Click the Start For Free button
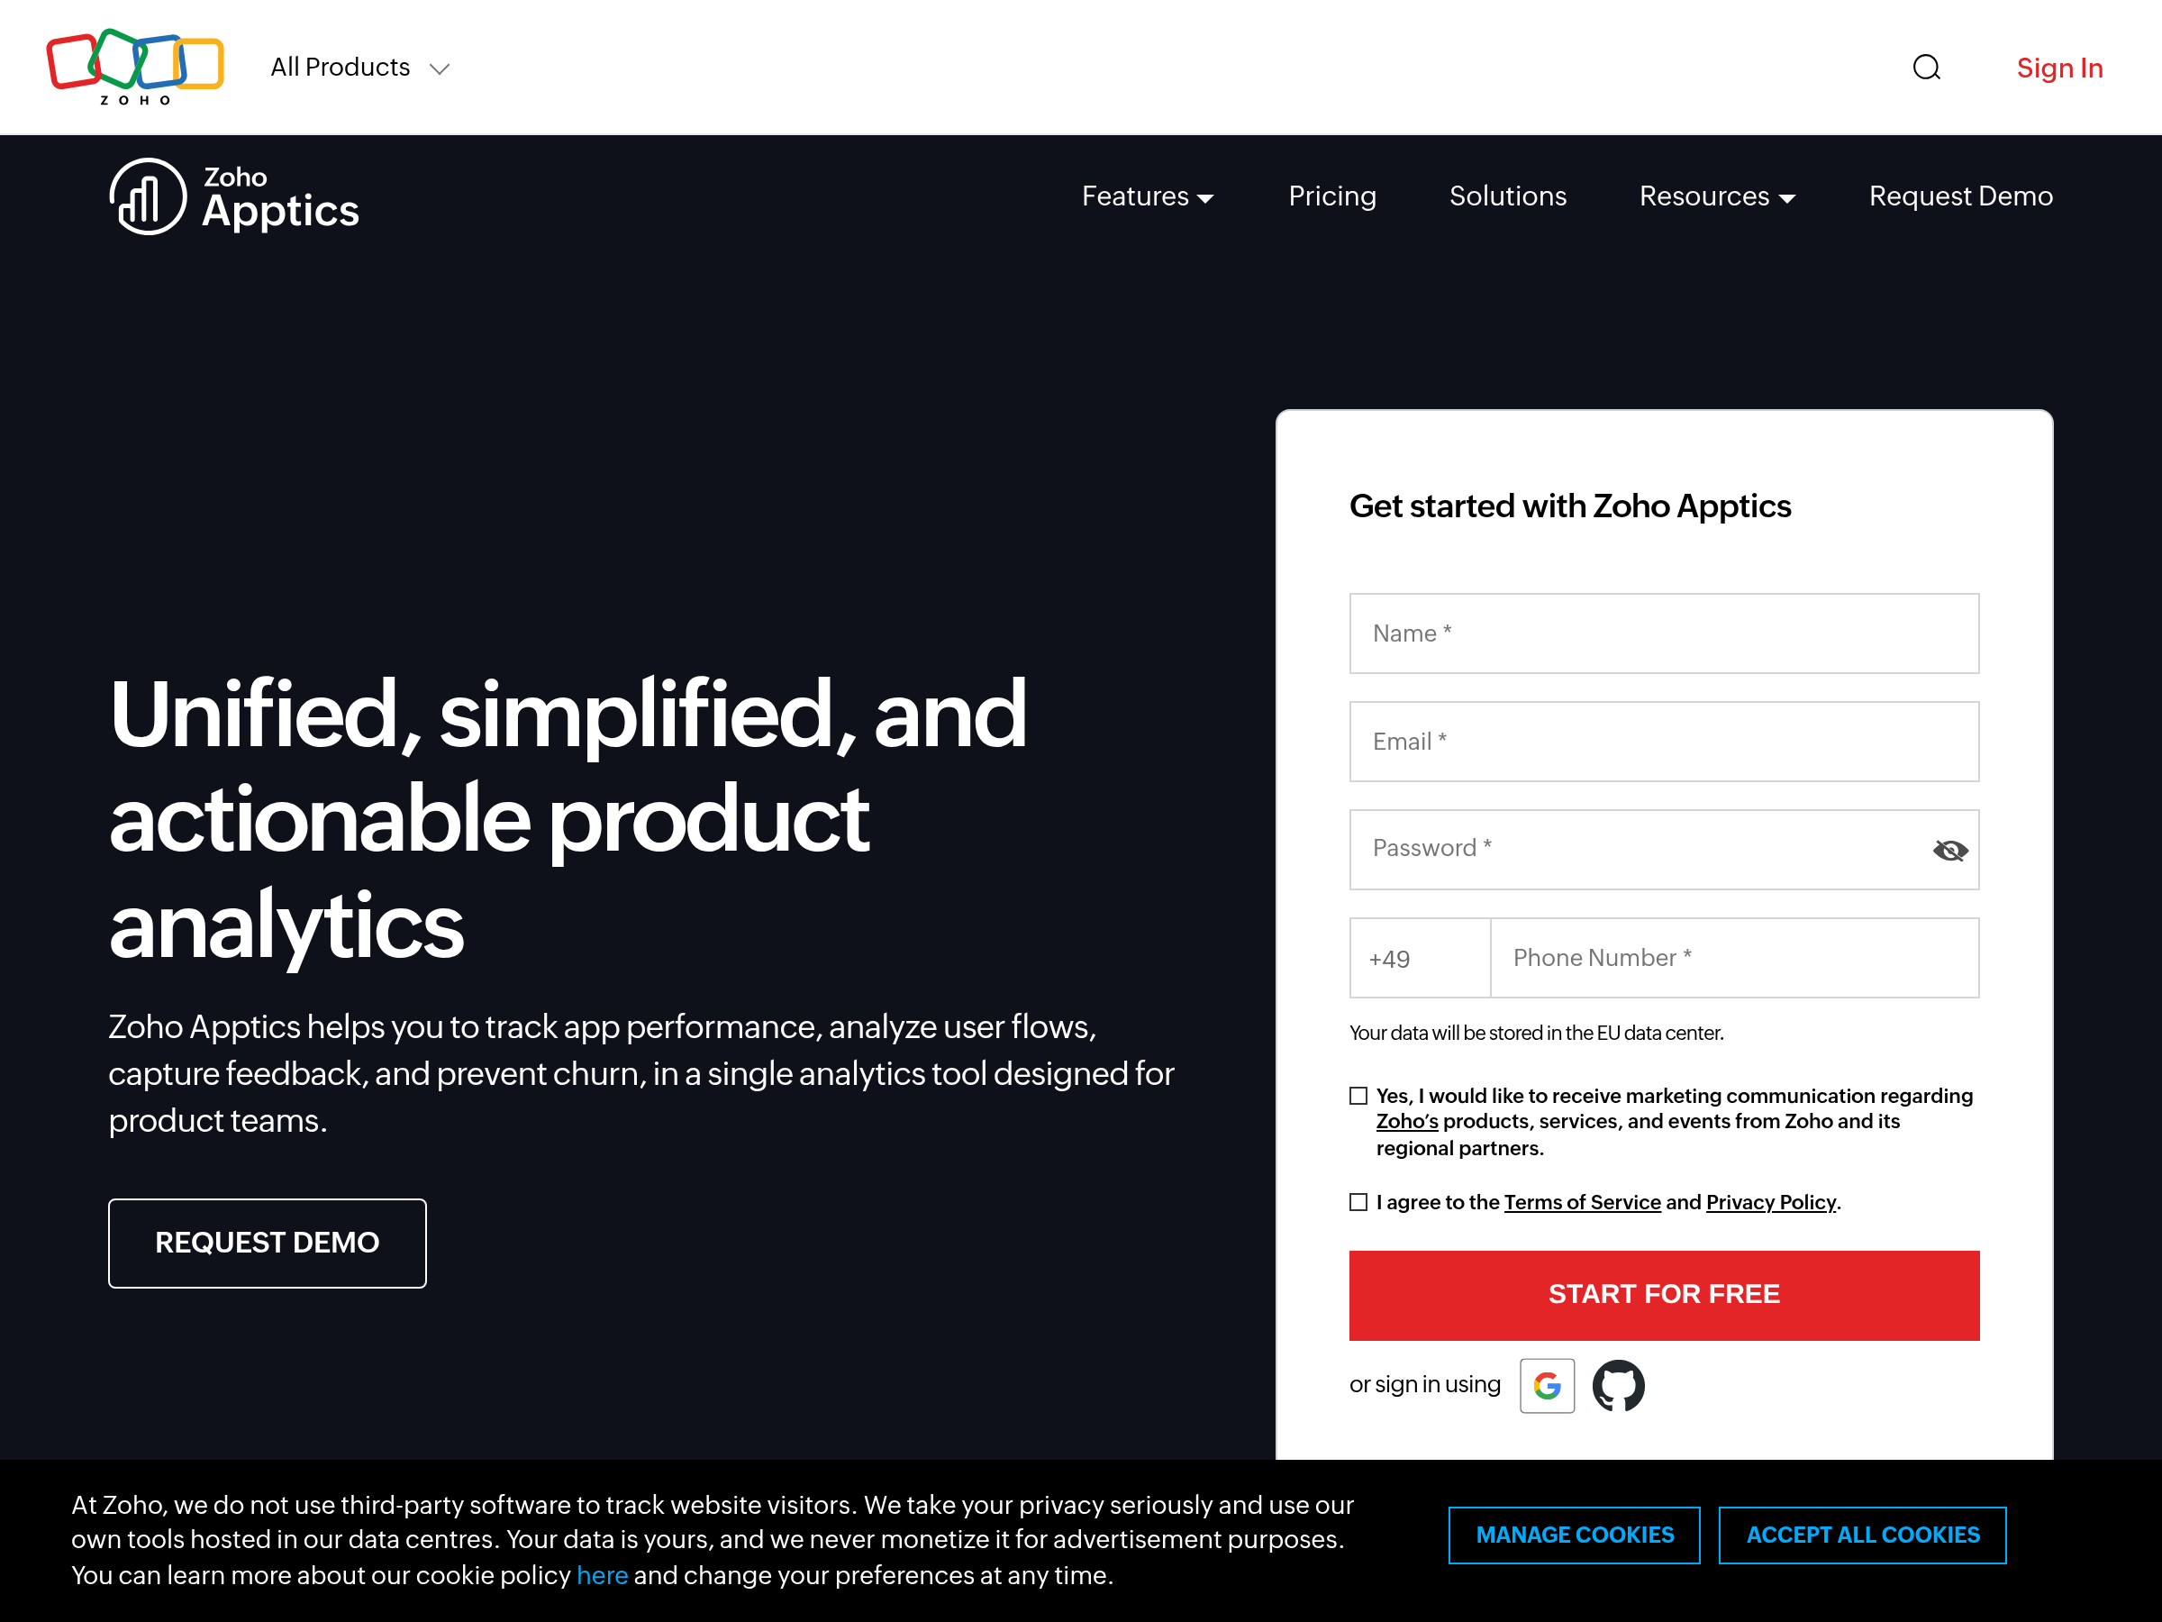 (1664, 1295)
